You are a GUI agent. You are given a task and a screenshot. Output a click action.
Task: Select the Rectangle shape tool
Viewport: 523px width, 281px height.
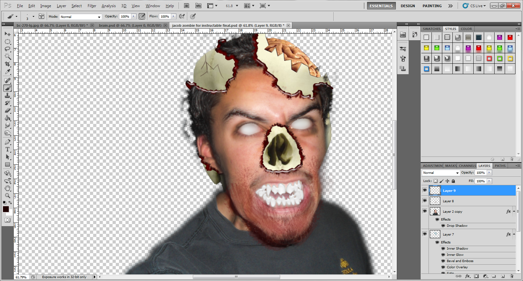click(x=7, y=164)
